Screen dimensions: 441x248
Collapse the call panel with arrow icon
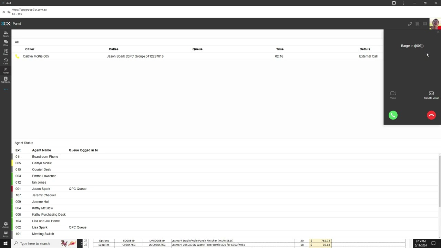[x=438, y=32]
